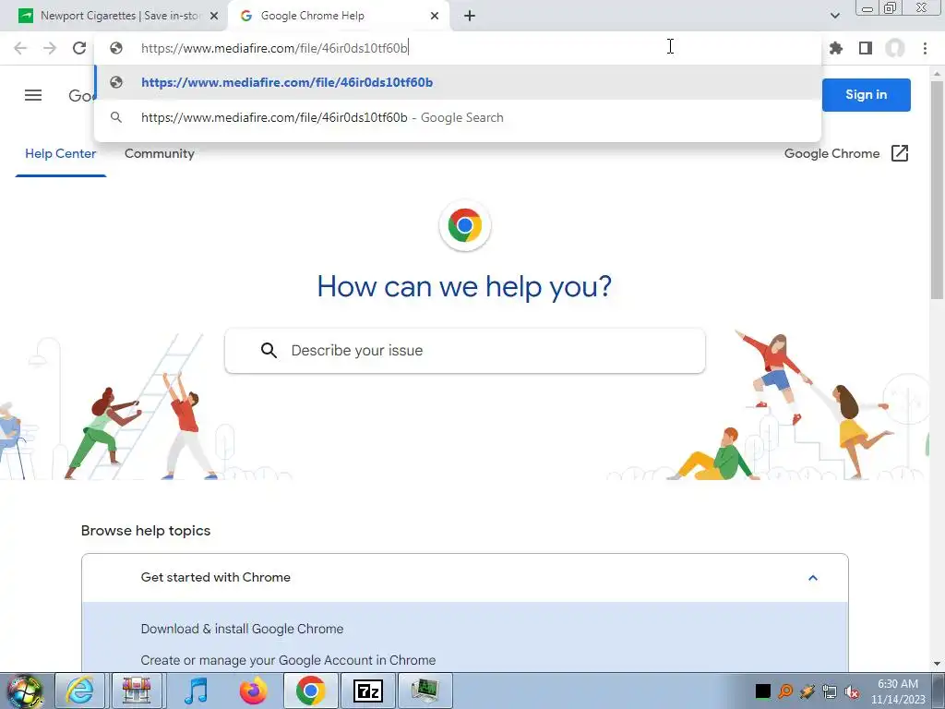Open the Google Chrome external link
945x709 pixels.
click(845, 154)
